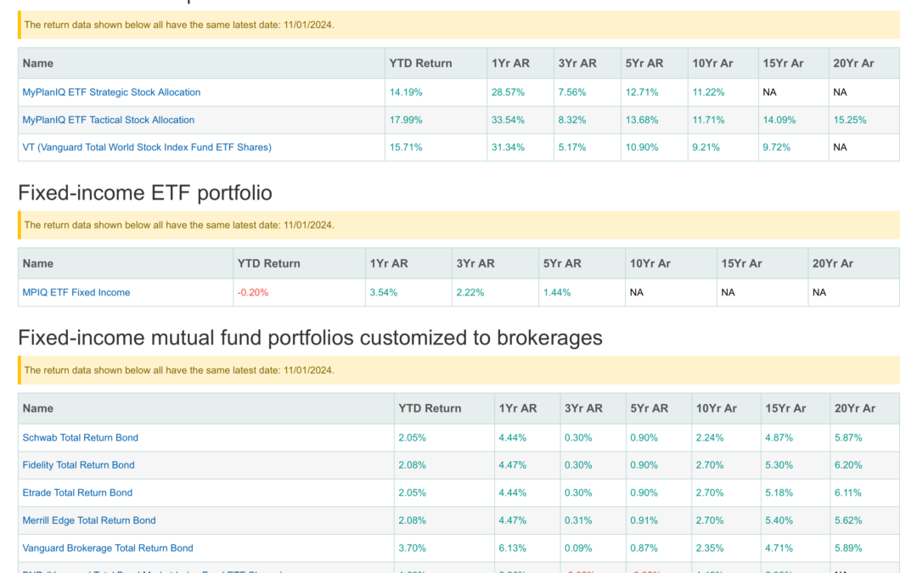Open Fidelity Total Return Bond link

[78, 465]
